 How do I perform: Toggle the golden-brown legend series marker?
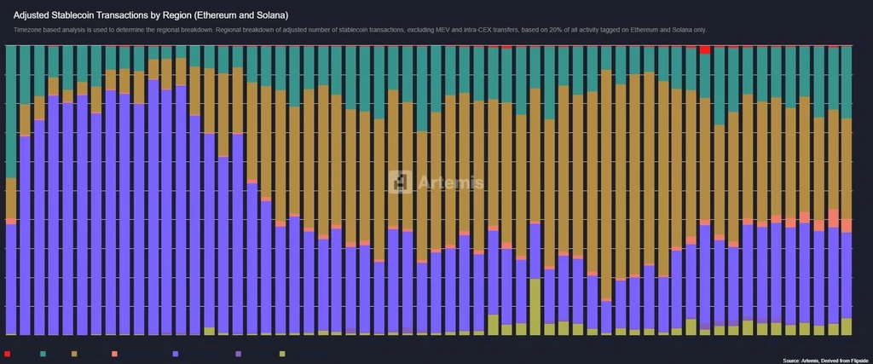click(x=74, y=354)
